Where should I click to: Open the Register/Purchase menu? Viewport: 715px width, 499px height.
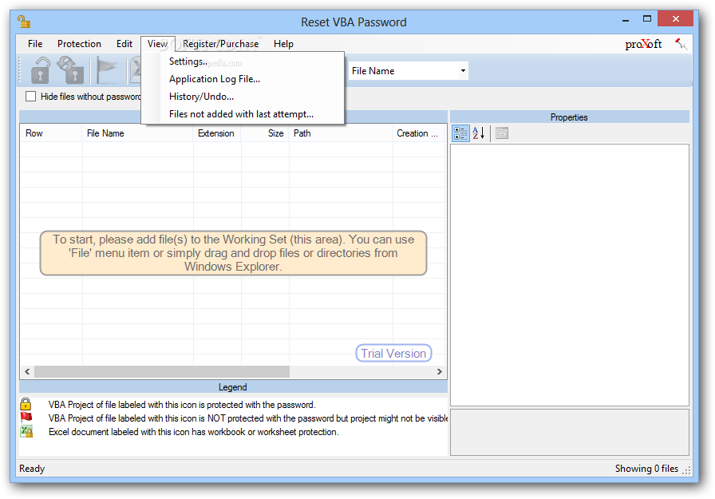click(x=221, y=44)
